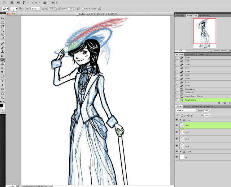Hide the ink 3 layer
This screenshot has height=187, width=231.
point(176,132)
